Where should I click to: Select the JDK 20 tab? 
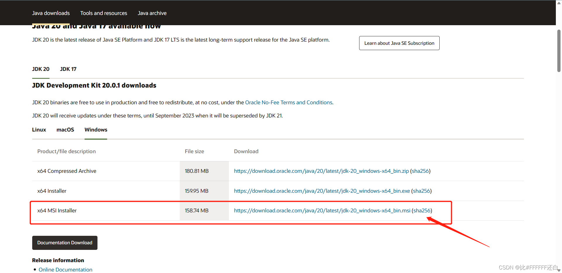point(41,69)
